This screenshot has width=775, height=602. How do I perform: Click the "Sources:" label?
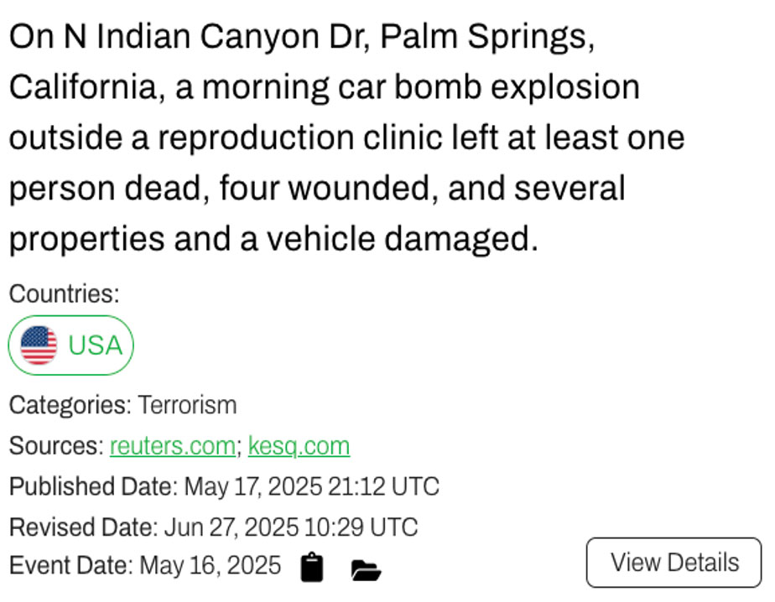[x=56, y=446]
